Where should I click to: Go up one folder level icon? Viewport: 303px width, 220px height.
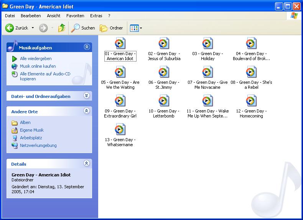(62, 28)
